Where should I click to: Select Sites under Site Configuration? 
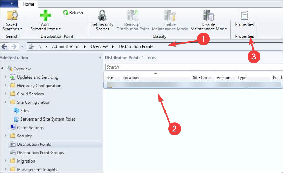pos(25,111)
